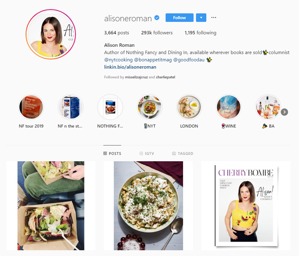Open the LONDON story highlight
The image size is (299, 256).
tap(189, 107)
